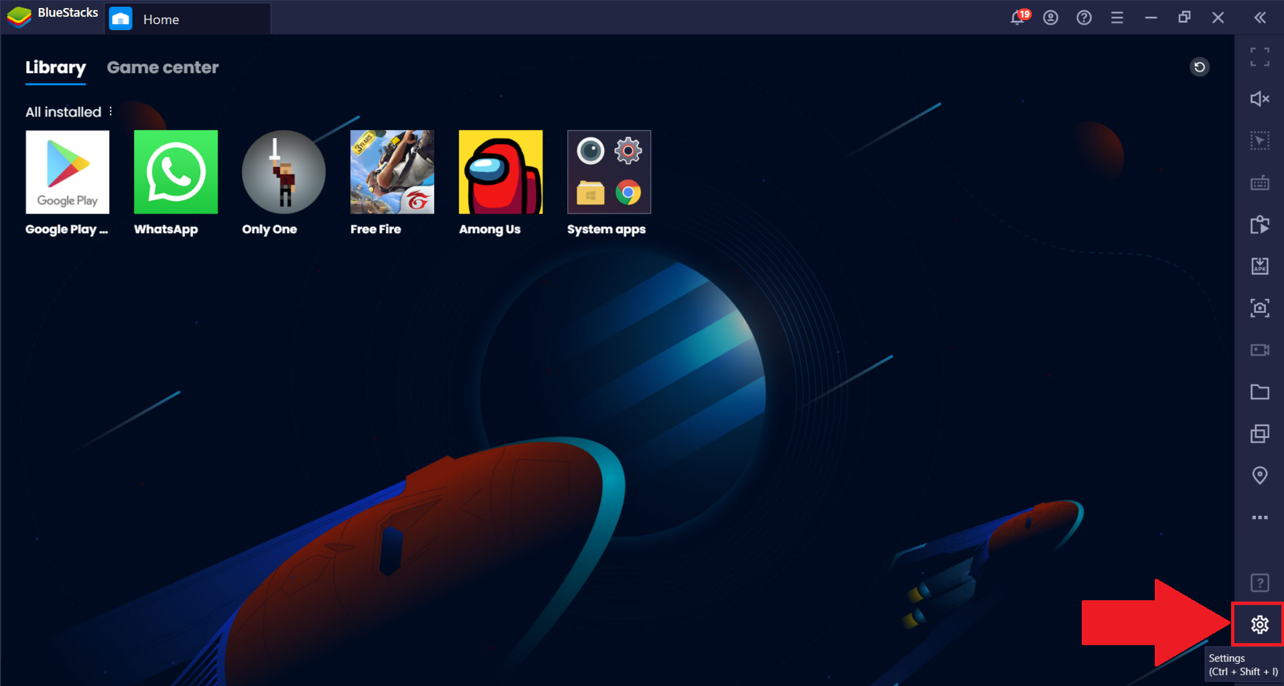
Task: Click the "System apps" label
Action: click(606, 229)
